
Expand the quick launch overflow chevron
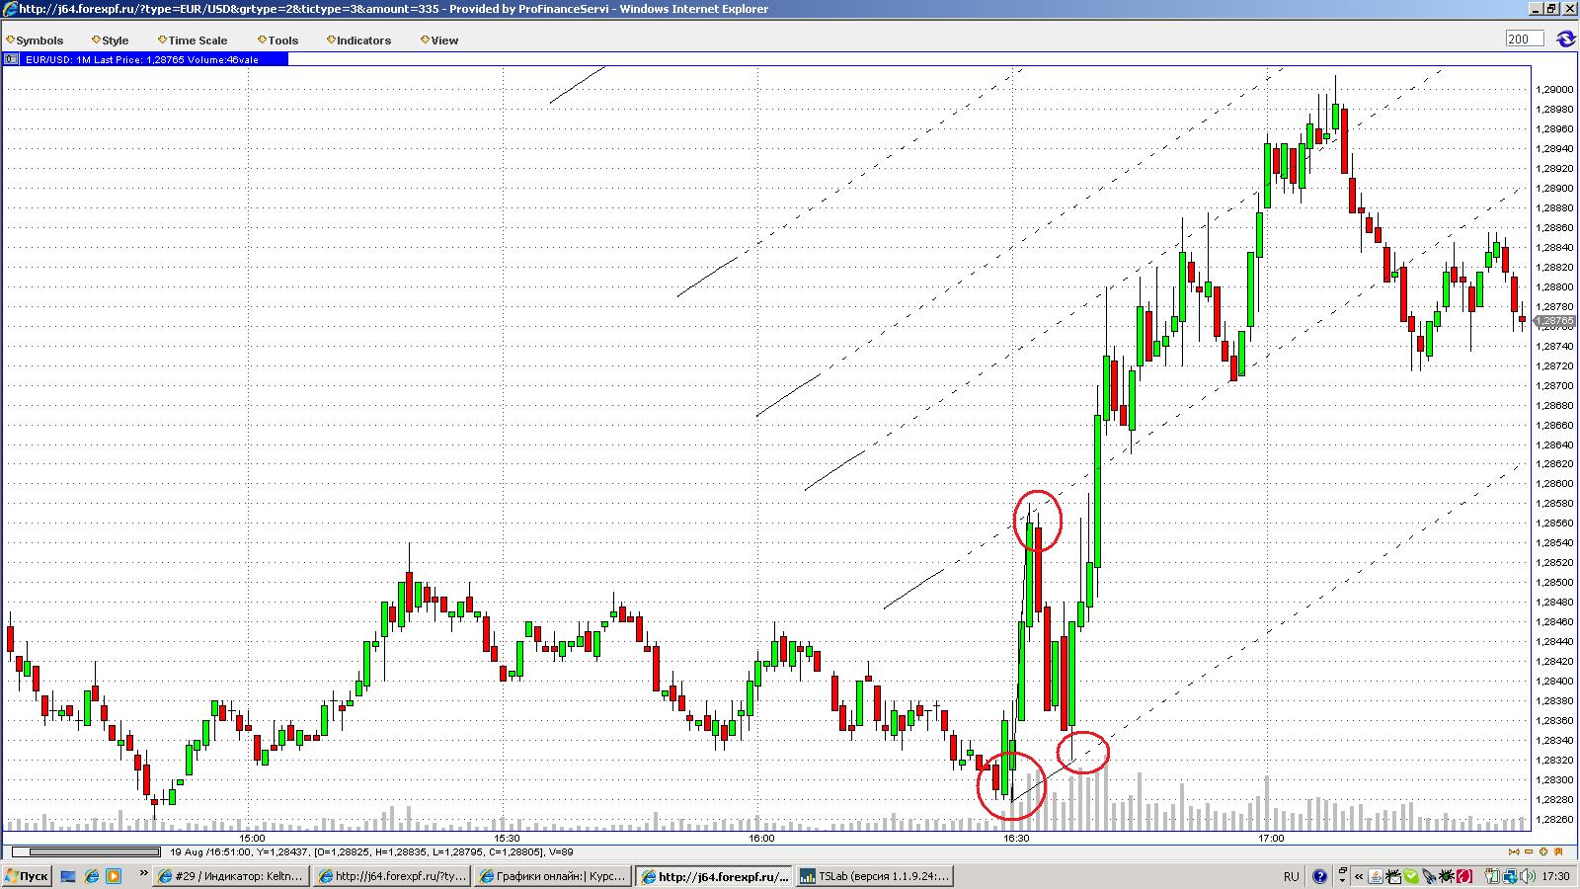[143, 874]
